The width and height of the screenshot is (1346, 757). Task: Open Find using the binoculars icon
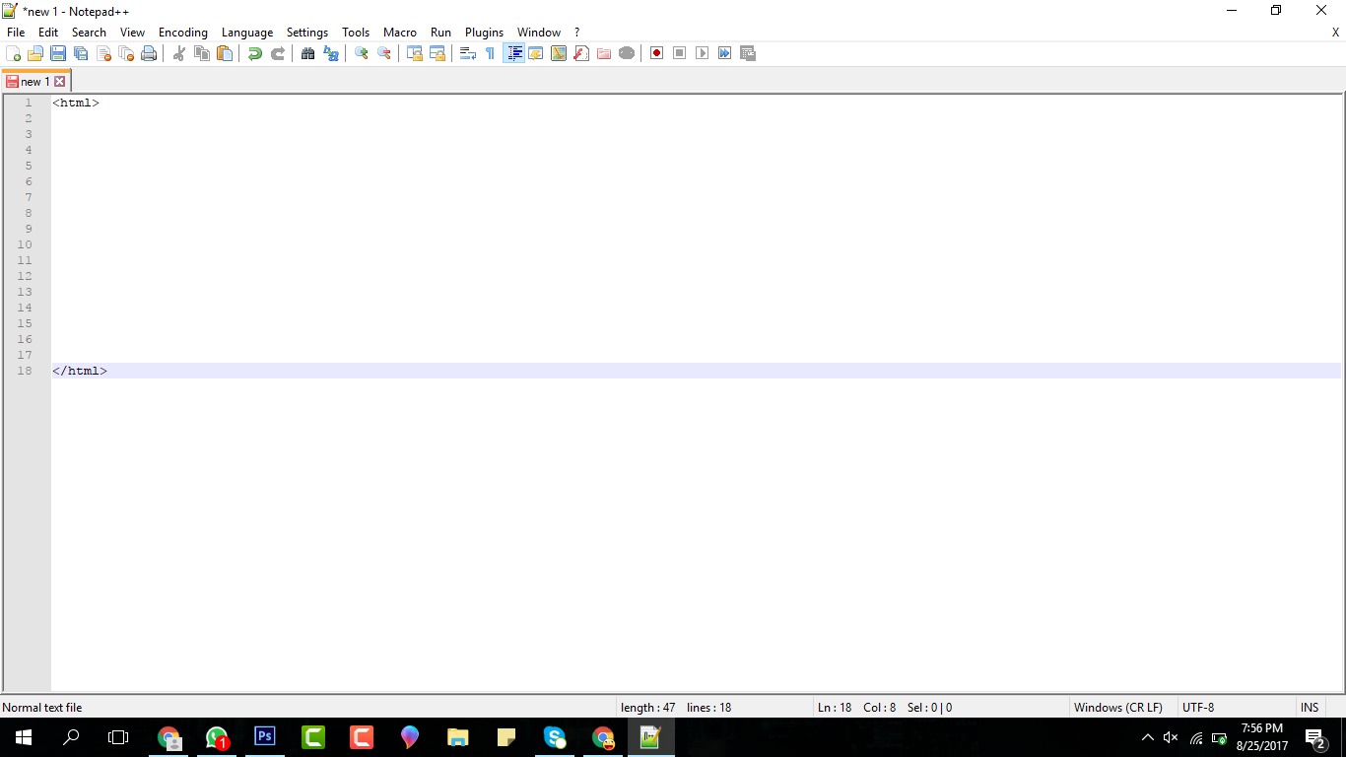(308, 53)
